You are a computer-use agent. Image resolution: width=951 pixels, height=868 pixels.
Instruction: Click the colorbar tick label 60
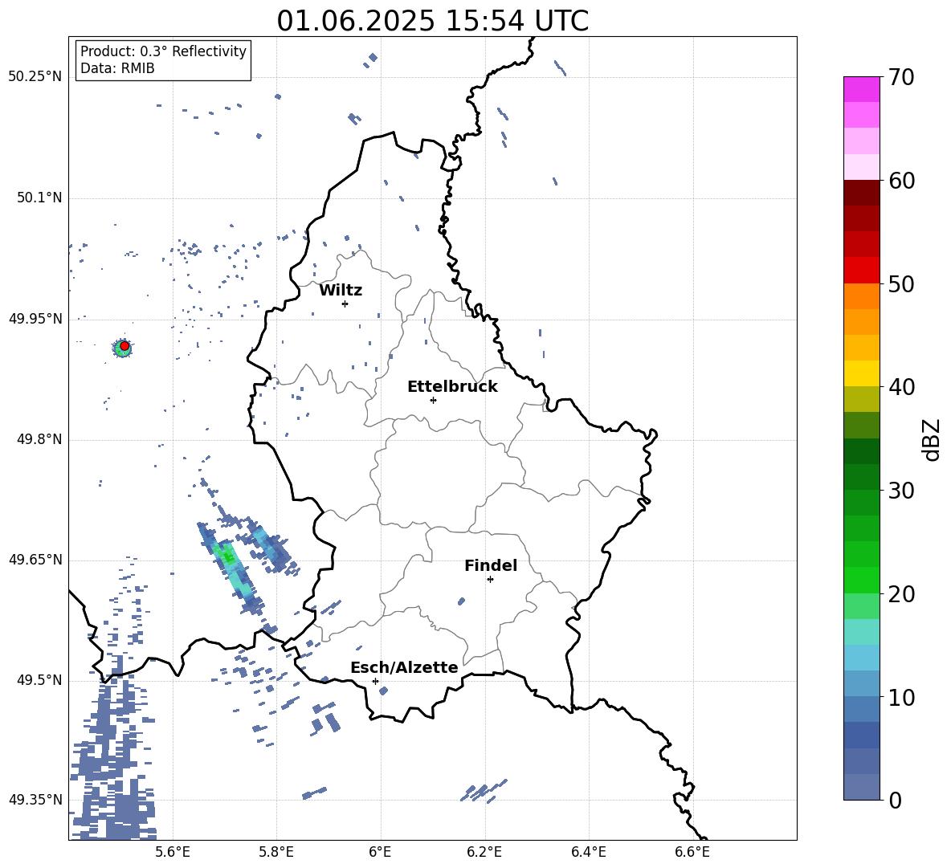tap(902, 181)
